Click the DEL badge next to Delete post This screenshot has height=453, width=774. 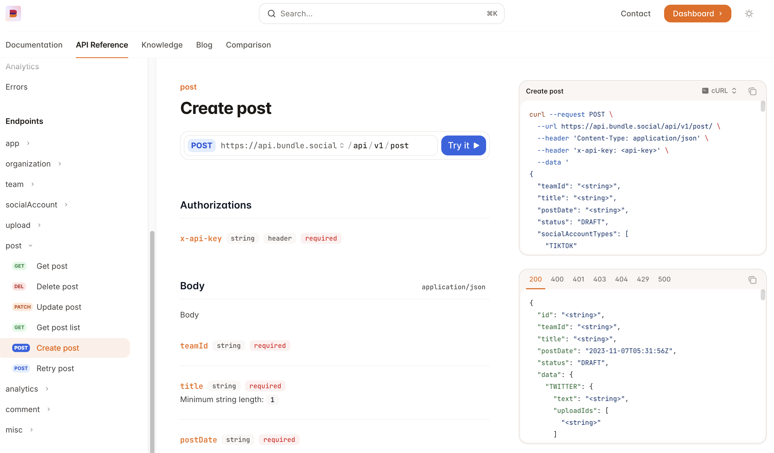19,286
